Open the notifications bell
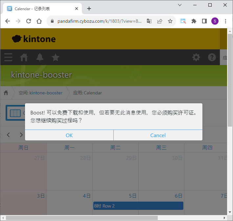This screenshot has height=221, width=233. pos(40,57)
